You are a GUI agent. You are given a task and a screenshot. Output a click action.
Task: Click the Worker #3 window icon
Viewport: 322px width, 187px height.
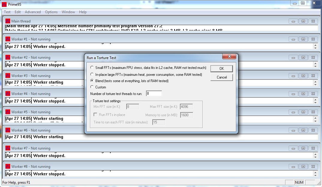8,76
